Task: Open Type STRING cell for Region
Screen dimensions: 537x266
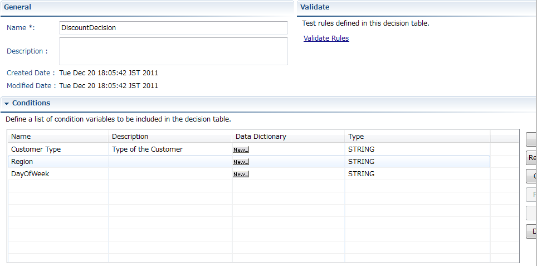Action: click(x=361, y=162)
